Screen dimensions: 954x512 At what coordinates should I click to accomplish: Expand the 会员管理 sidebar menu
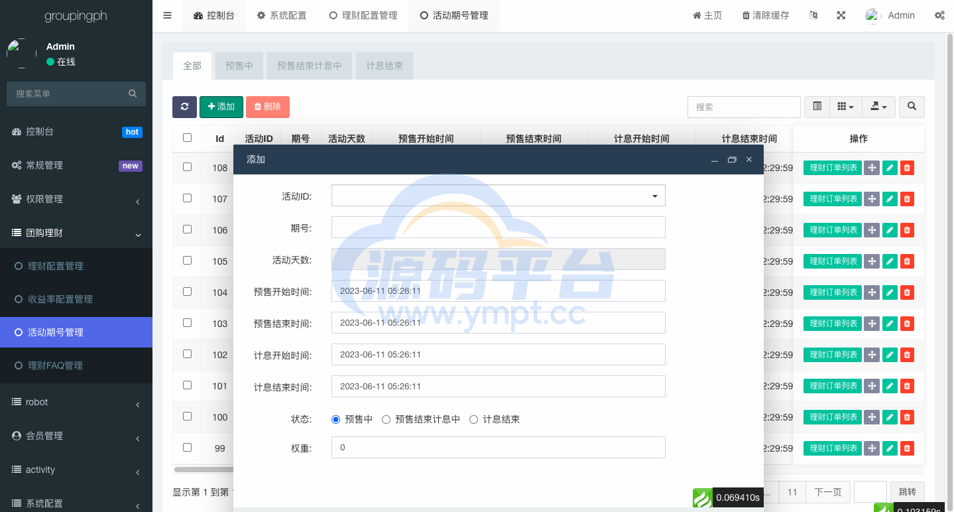pos(76,436)
